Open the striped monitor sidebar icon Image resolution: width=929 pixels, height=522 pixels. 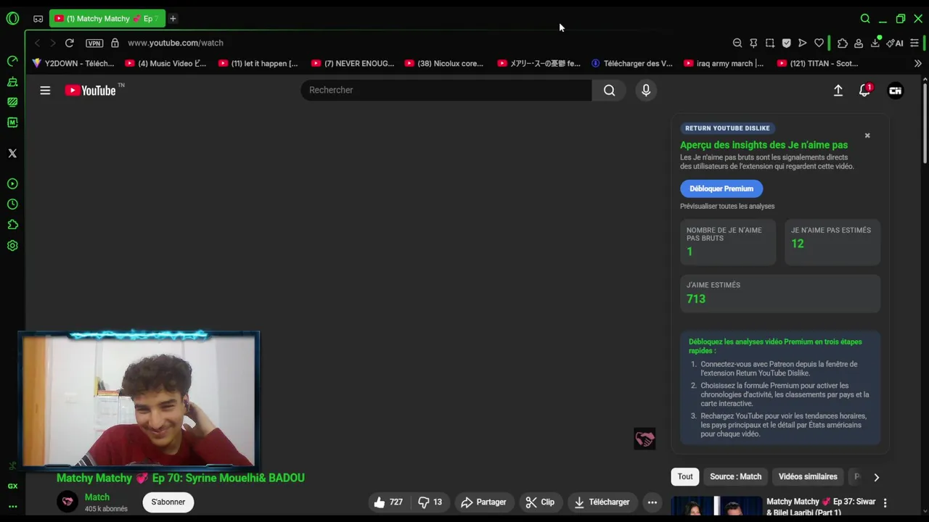click(12, 102)
